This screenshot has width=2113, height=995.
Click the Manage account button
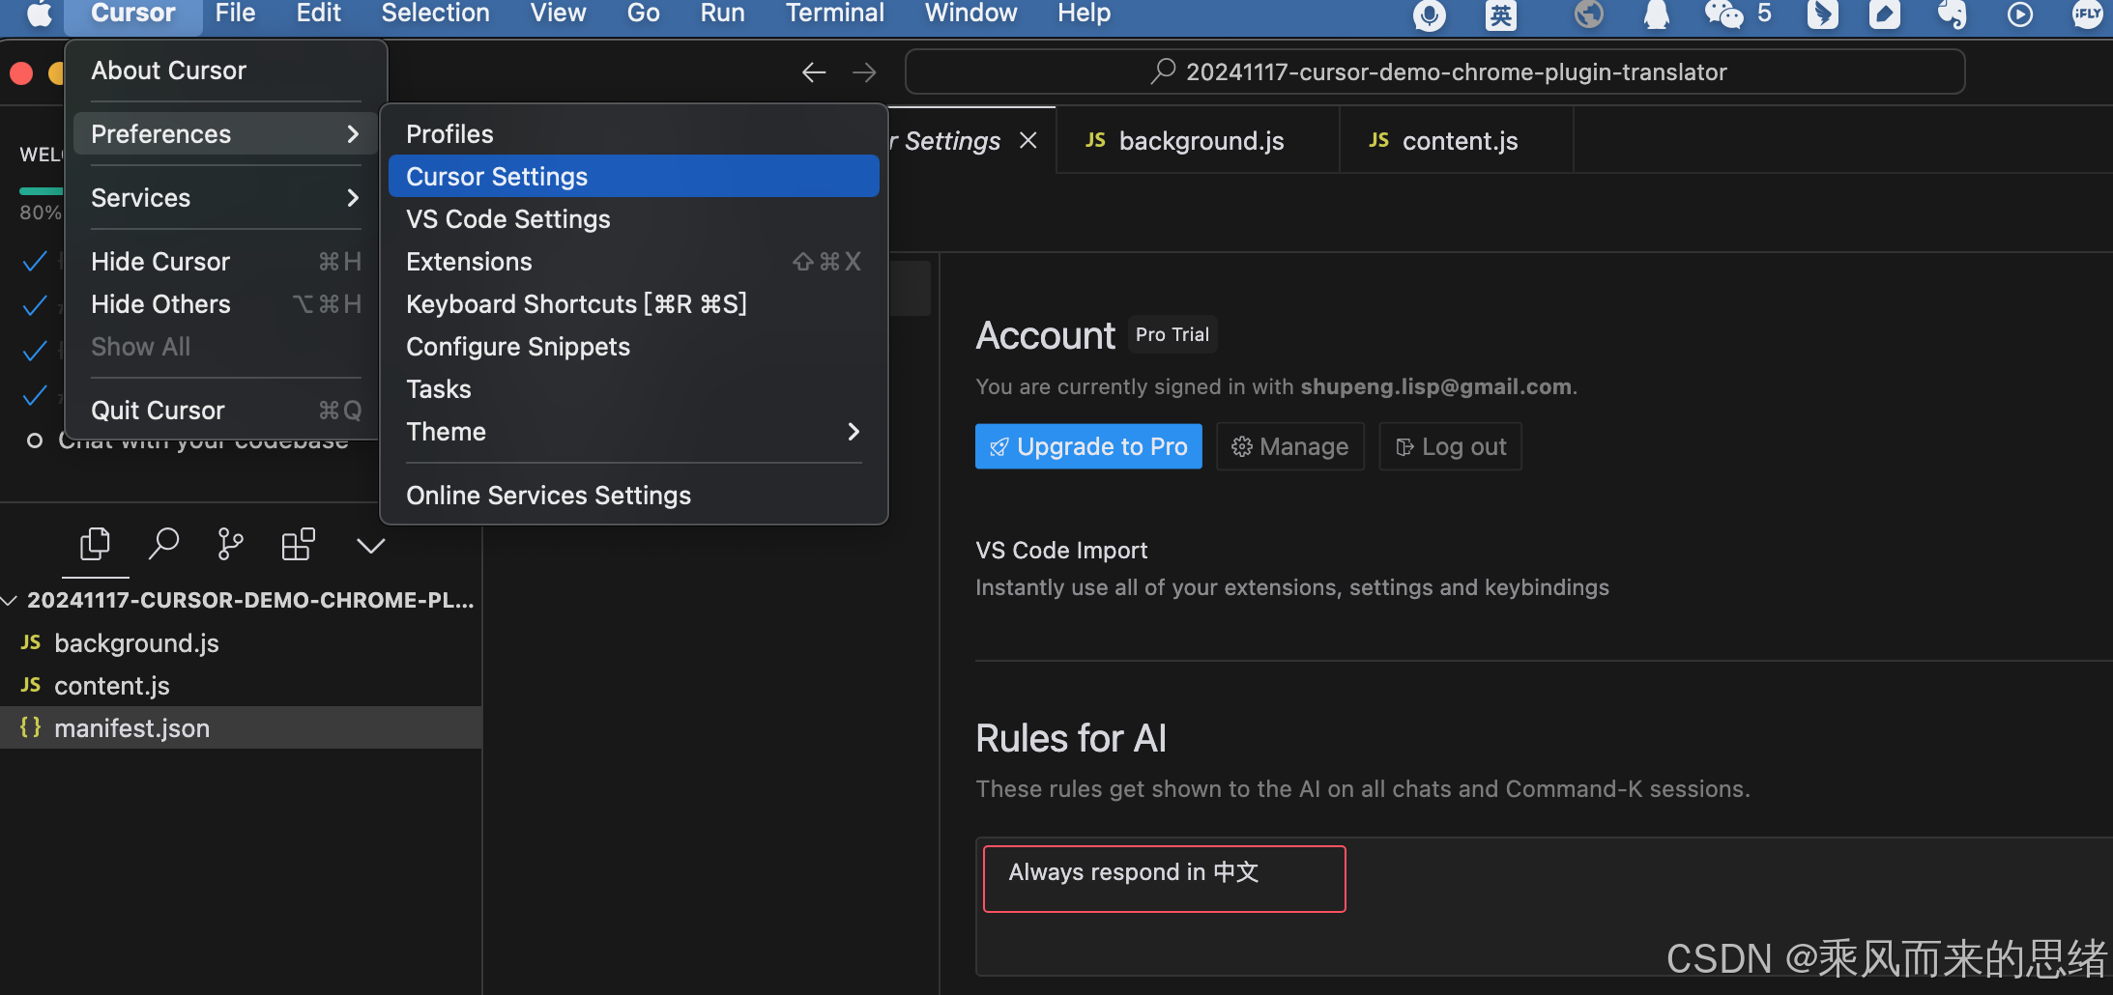point(1289,446)
